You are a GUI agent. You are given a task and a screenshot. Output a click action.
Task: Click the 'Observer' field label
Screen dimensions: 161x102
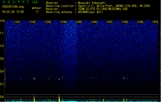point(52,3)
